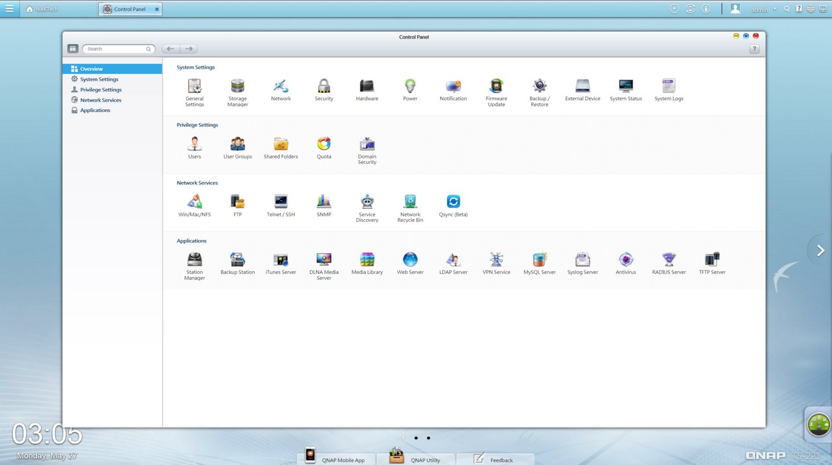Open Station Manager
832x465 pixels.
click(194, 265)
